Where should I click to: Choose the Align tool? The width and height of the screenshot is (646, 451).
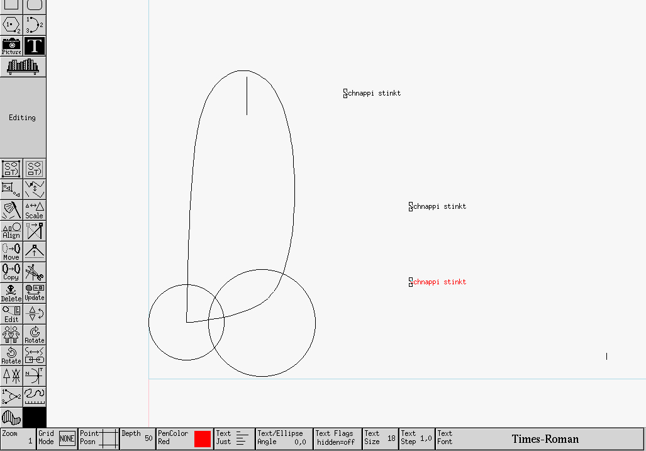pos(11,231)
